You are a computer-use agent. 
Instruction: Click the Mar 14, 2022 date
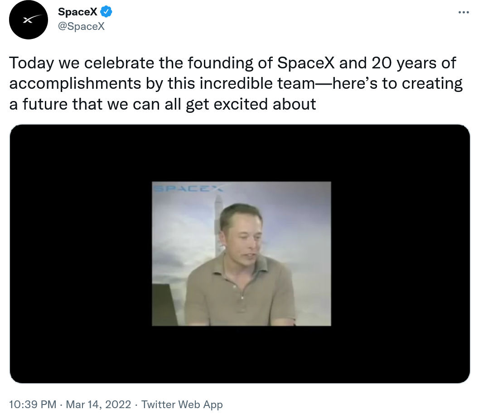[98, 405]
